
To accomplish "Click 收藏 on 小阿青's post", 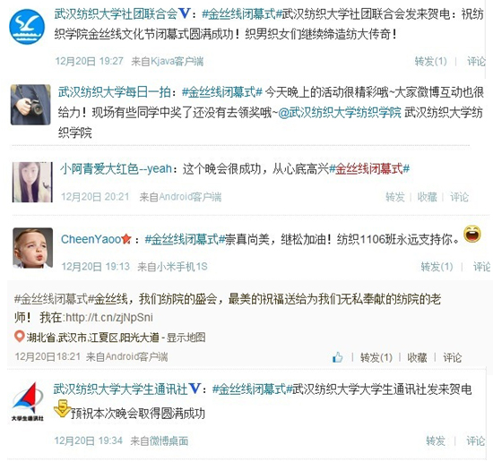I will (x=427, y=197).
